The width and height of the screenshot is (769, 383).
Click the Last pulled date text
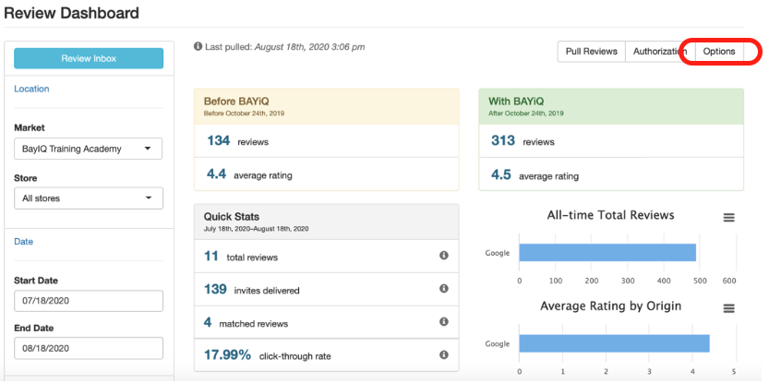coord(309,47)
